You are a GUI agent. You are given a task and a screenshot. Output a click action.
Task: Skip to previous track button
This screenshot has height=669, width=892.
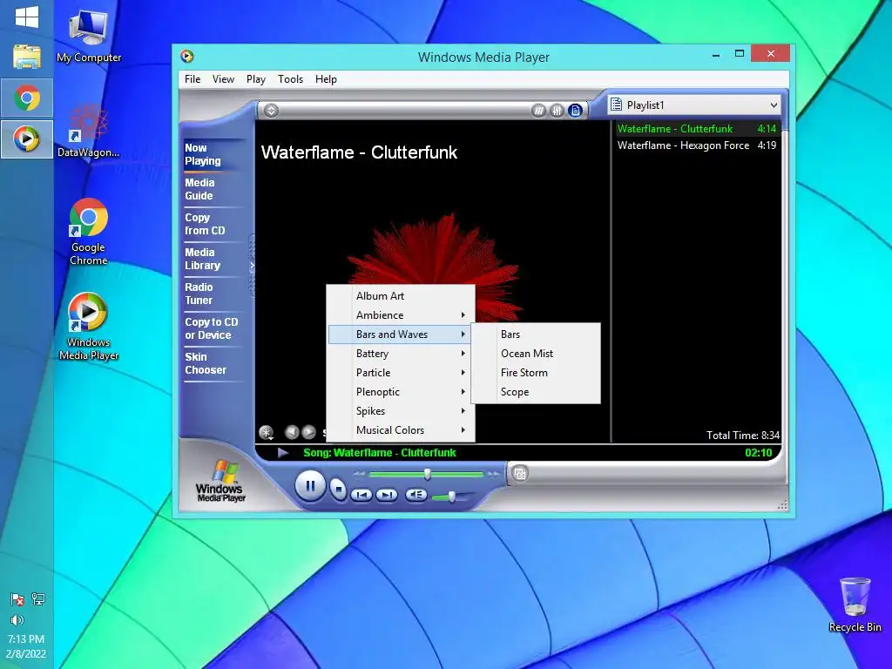point(362,495)
